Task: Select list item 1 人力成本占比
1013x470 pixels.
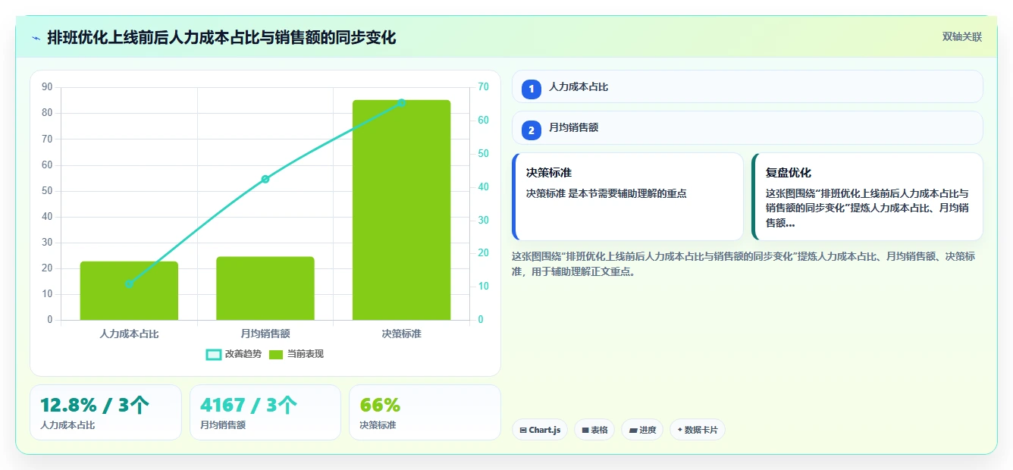Action: click(x=747, y=87)
